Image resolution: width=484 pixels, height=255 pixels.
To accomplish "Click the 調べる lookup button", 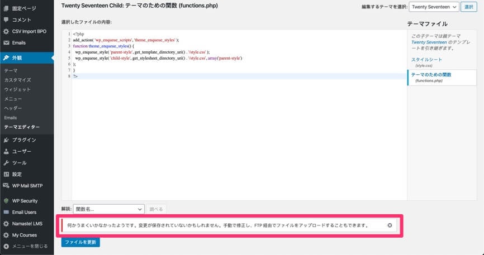I will 156,209.
